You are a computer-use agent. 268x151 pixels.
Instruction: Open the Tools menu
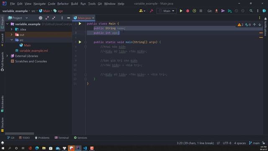(92, 4)
